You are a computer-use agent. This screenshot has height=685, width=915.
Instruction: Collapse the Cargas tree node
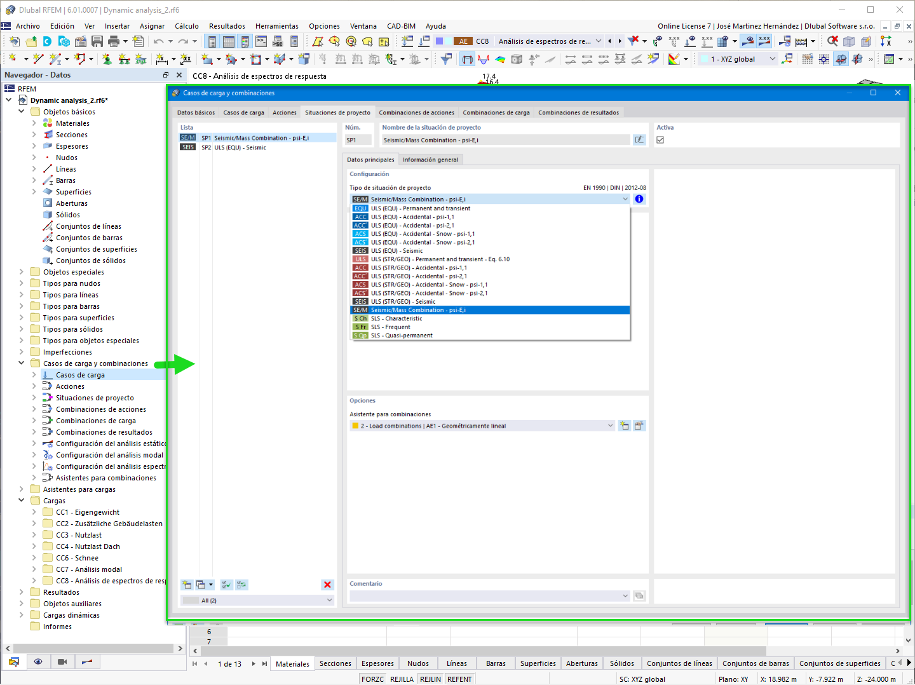22,501
